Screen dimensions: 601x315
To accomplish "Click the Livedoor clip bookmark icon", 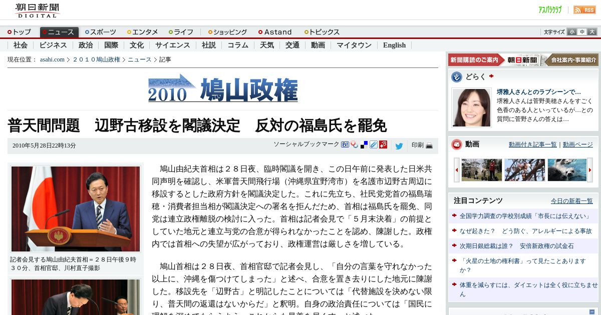I will click(354, 145).
